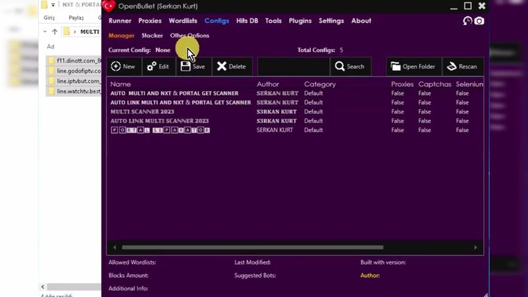The image size is (528, 297).
Task: Select f11.dinott.com folder in Explorer window
Action: pos(74,61)
